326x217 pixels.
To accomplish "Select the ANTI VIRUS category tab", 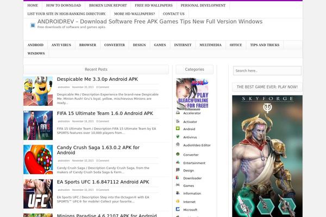I will pos(61,45).
